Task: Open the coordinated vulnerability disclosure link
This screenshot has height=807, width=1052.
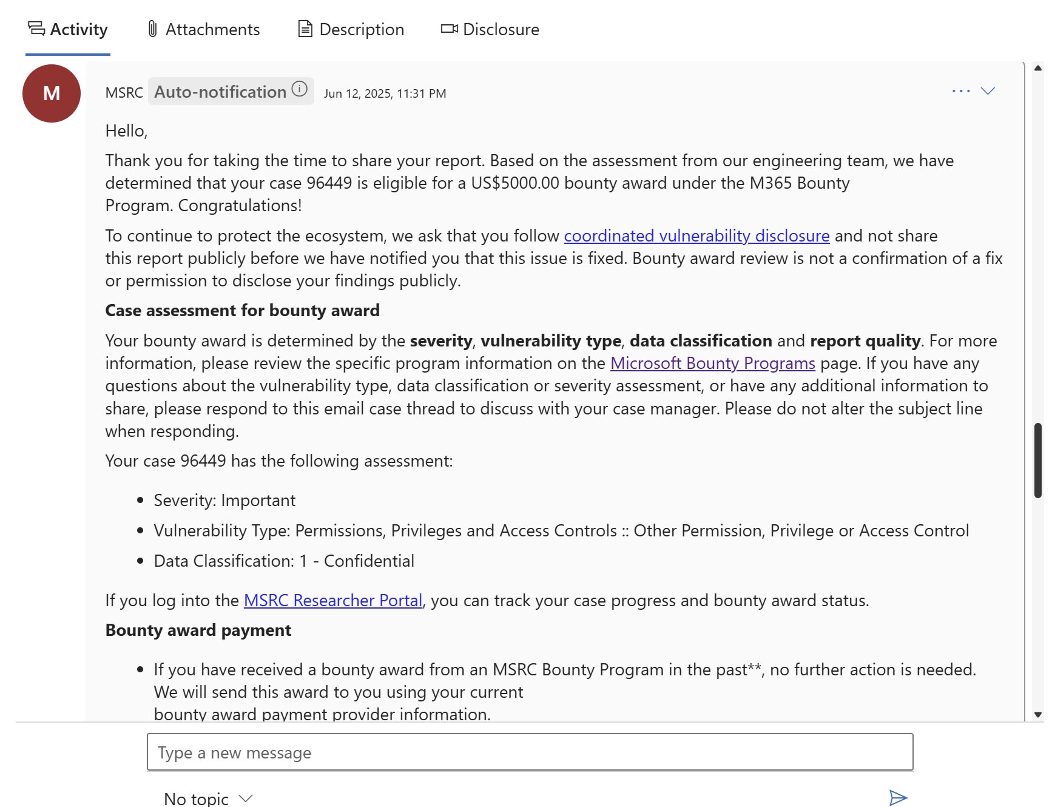Action: pyautogui.click(x=696, y=235)
